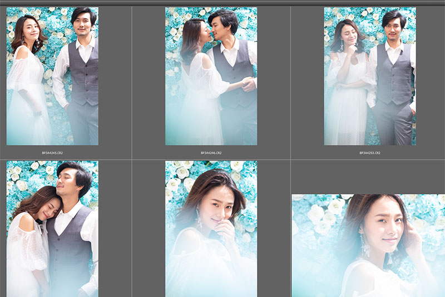This screenshot has width=445, height=297.
Task: Select landscape portrait of woman touching her hair
Action: (368, 246)
